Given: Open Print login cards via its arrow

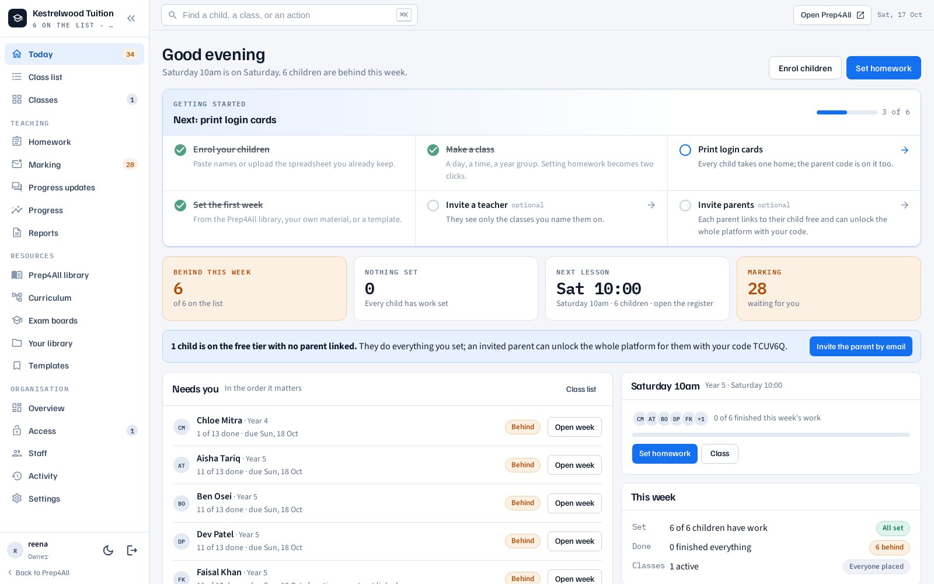Looking at the screenshot, I should 904,150.
